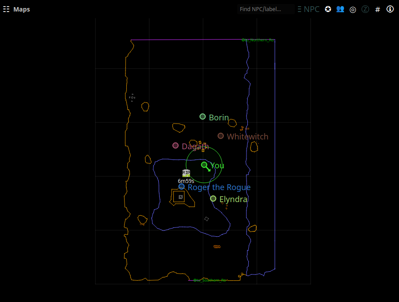Click the Whitewitch name label
Viewport: 399px width, 302px height.
click(247, 137)
